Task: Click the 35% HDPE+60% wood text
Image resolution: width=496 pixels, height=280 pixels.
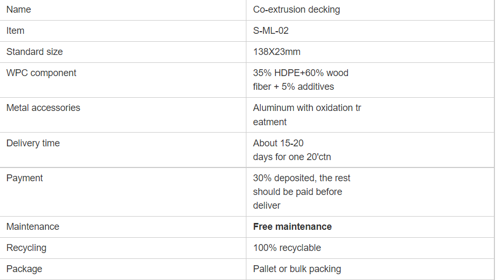Action: pyautogui.click(x=300, y=73)
